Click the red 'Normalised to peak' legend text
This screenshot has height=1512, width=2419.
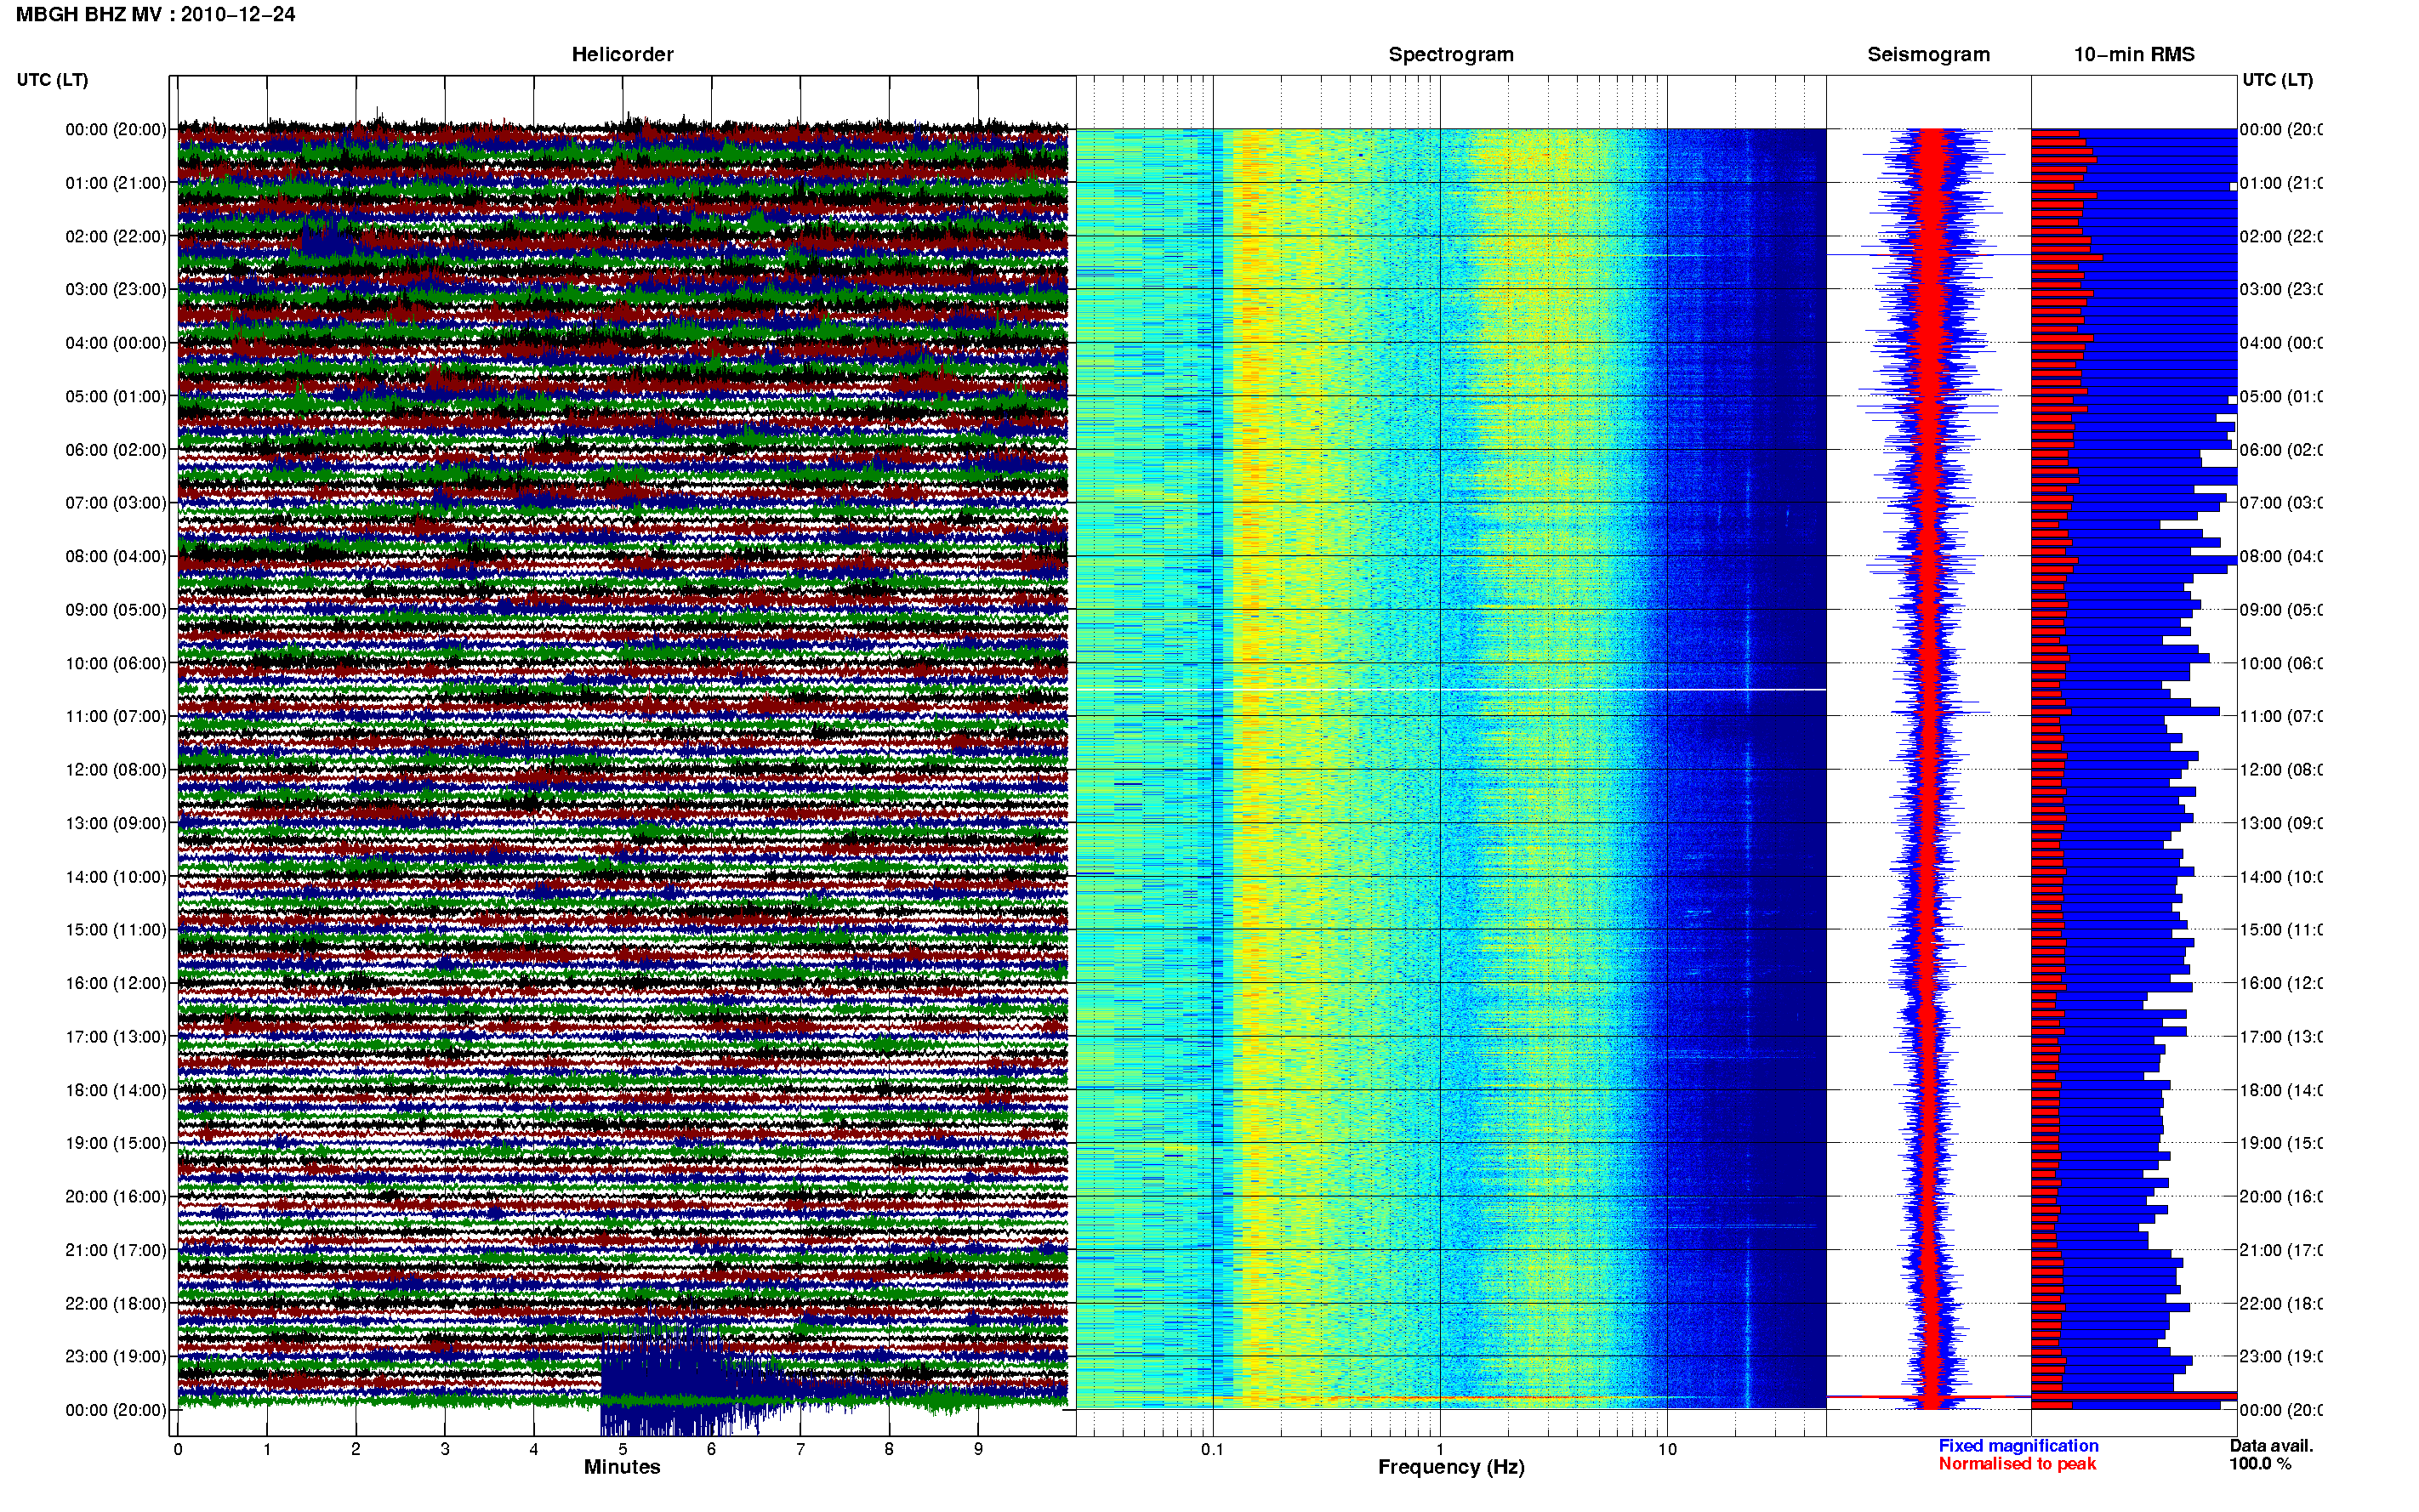pyautogui.click(x=2017, y=1464)
